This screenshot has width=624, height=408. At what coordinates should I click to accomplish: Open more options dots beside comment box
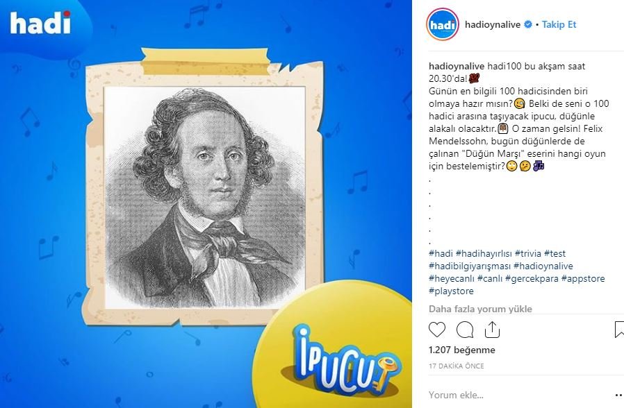click(x=619, y=395)
